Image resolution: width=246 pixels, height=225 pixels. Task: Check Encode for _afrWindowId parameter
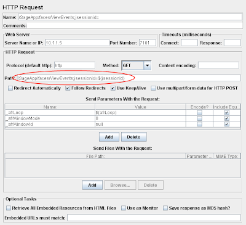click(199, 124)
